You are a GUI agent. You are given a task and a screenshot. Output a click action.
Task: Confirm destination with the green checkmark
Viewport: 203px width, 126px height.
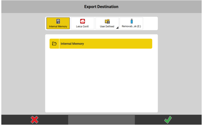(168, 120)
